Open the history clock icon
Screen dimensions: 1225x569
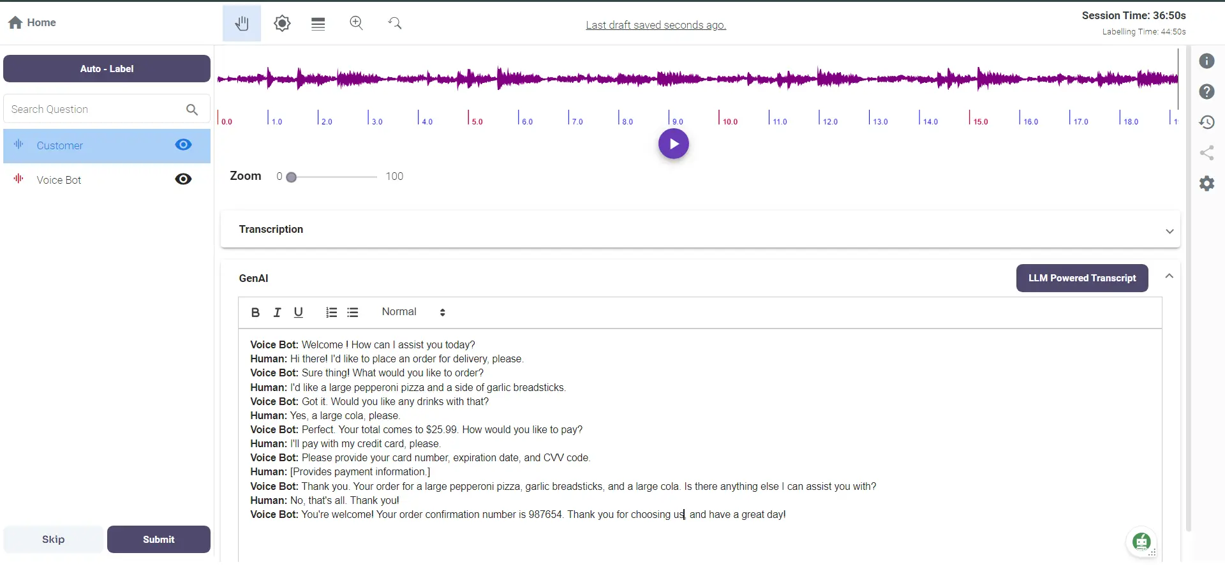(x=1206, y=122)
